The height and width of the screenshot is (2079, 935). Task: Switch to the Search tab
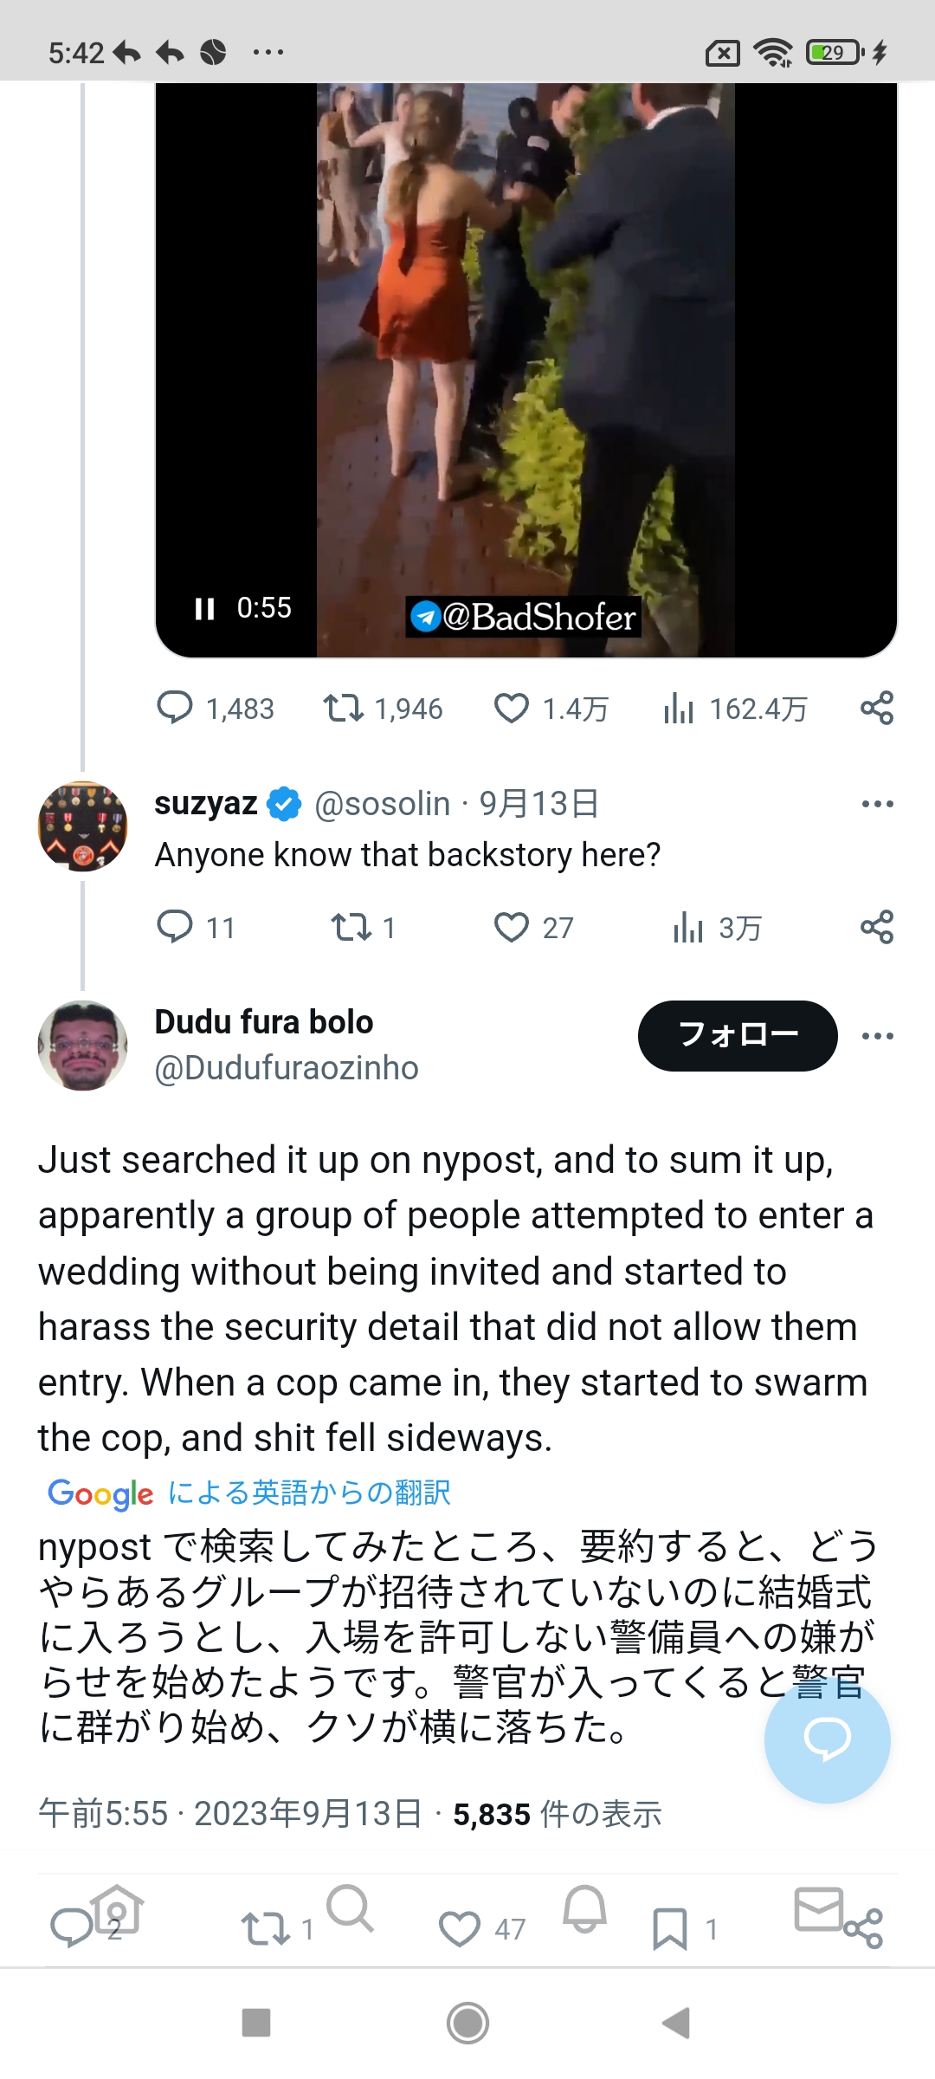350,1907
